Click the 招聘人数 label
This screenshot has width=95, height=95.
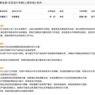point(83,17)
